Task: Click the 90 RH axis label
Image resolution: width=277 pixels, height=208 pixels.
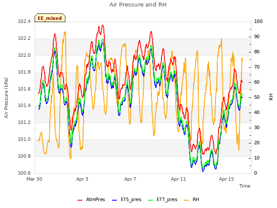Action: click(257, 37)
